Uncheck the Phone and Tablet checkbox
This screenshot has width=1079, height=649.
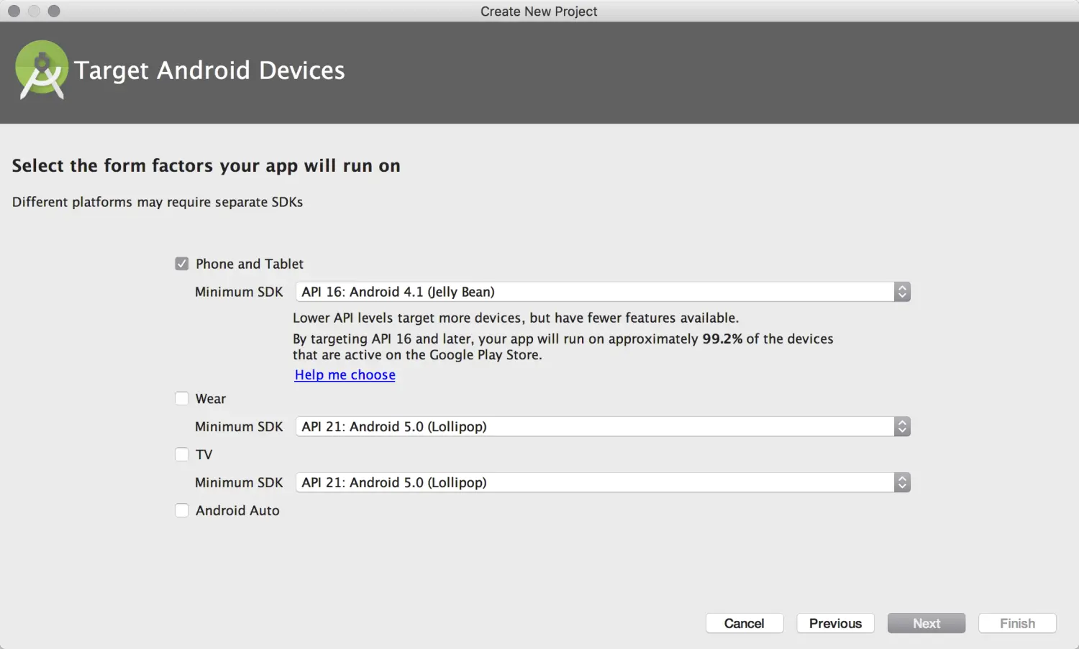(182, 264)
